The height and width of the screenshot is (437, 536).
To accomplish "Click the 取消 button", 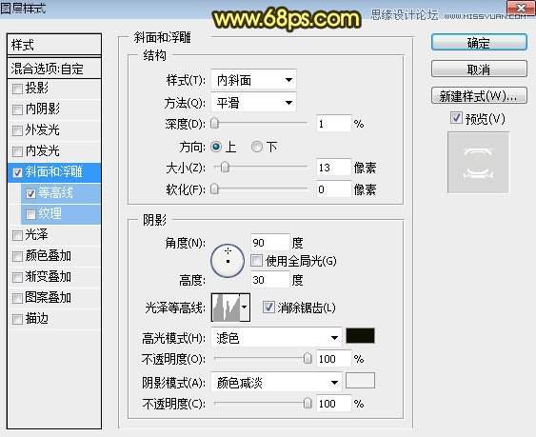I will pyautogui.click(x=479, y=70).
